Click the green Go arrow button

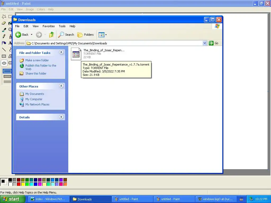[211, 43]
